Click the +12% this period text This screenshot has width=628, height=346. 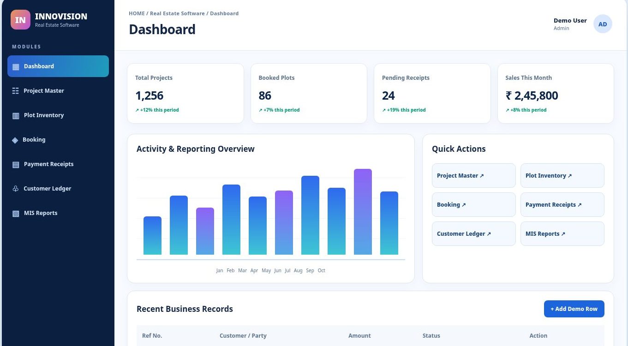click(x=157, y=110)
